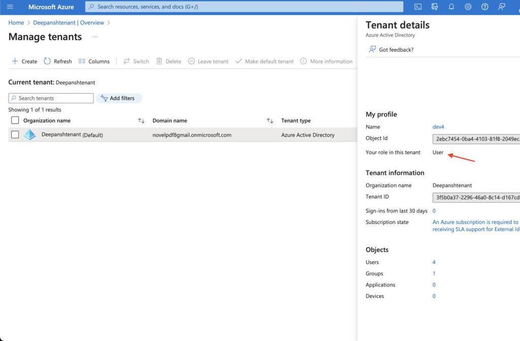Click the More information toolbar button
This screenshot has width=520, height=341.
(x=327, y=61)
